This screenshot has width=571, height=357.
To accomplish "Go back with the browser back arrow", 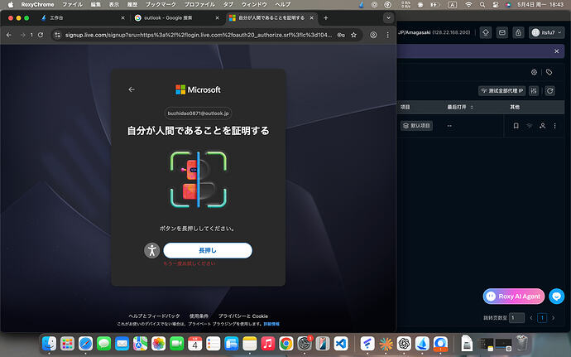I will point(9,35).
